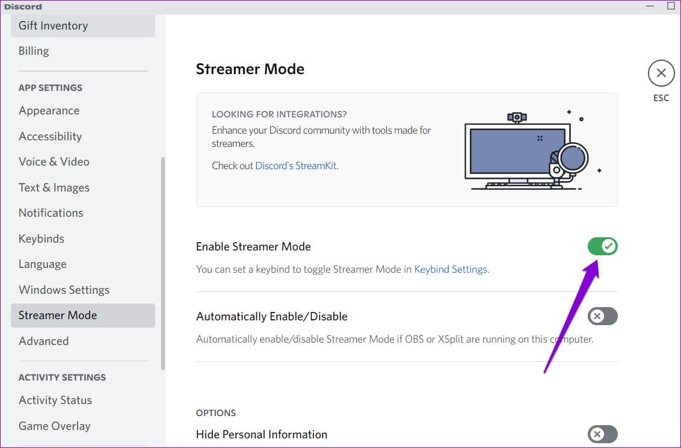The image size is (681, 448).
Task: Go to Billing settings
Action: [x=83, y=51]
